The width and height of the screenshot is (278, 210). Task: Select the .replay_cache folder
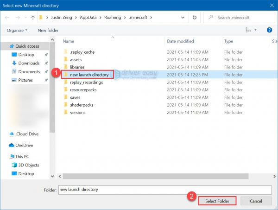(x=82, y=52)
